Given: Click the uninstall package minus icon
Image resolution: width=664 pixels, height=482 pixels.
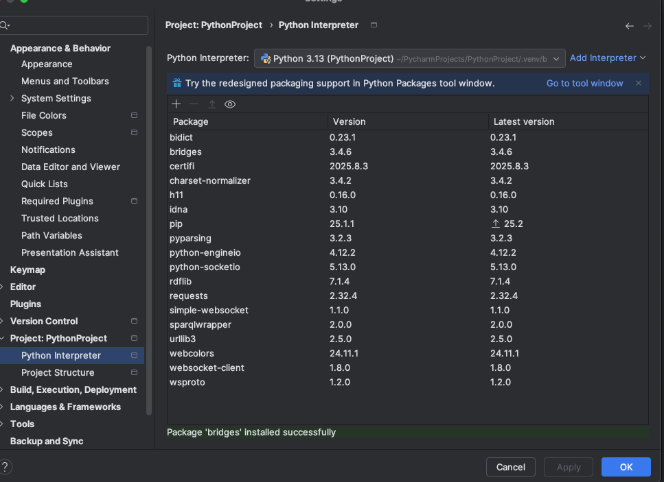Looking at the screenshot, I should (194, 104).
